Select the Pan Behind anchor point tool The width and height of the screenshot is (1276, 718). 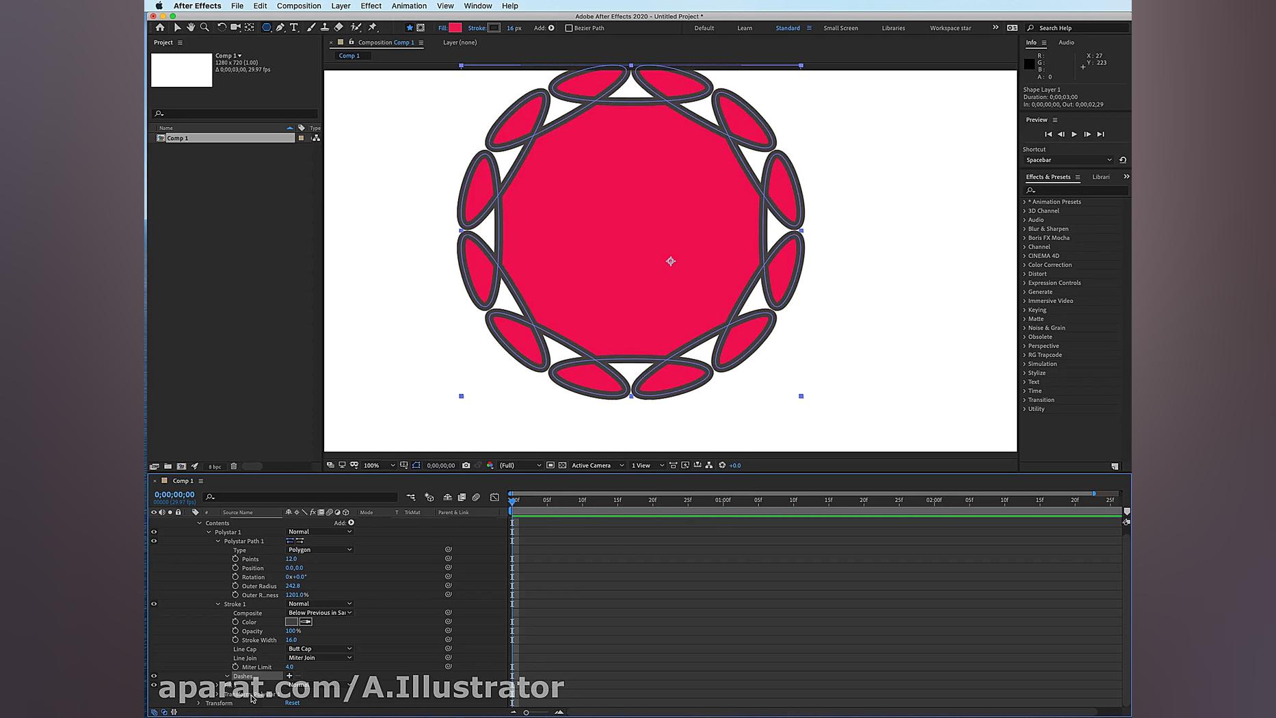(250, 27)
